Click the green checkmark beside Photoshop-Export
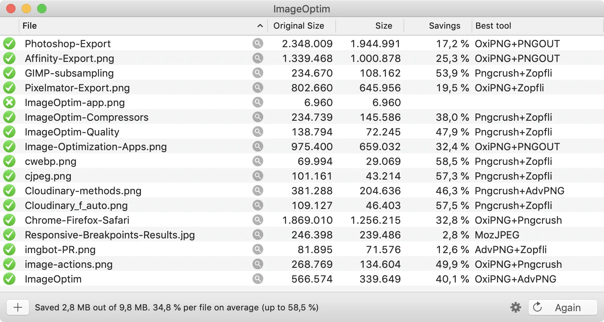 coord(9,44)
